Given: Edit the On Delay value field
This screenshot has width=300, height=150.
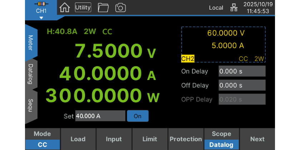Looking at the screenshot, I should click(x=242, y=71).
